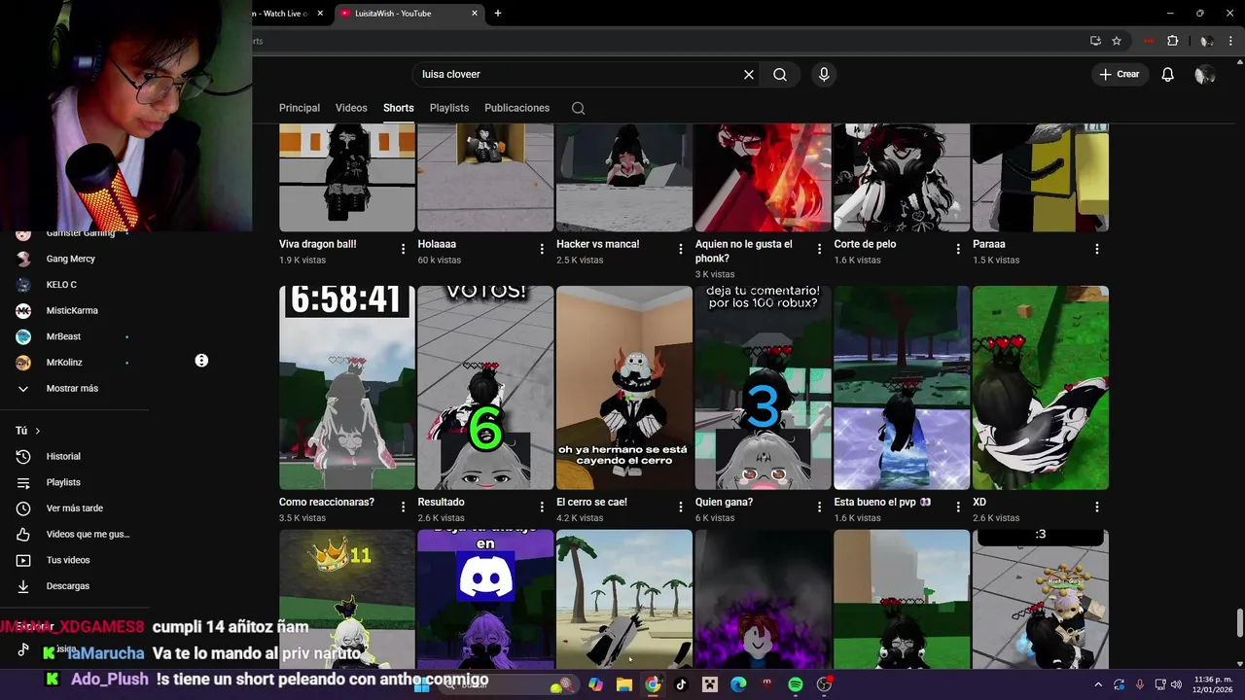Switch to the Videos tab
The height and width of the screenshot is (700, 1245).
[x=351, y=108]
